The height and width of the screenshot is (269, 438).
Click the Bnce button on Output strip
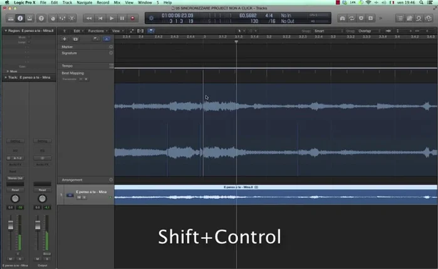tap(47, 254)
